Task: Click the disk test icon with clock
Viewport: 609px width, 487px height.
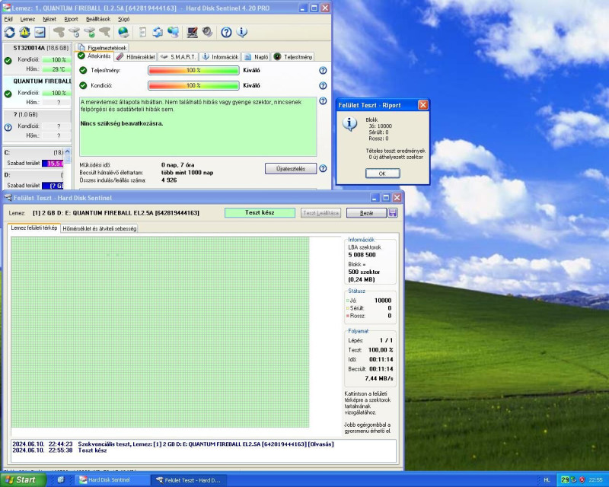Action: pos(74,32)
